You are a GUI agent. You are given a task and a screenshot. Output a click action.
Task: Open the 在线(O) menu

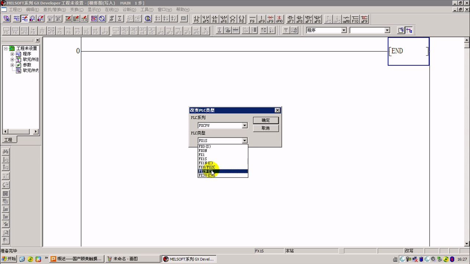coord(112,10)
